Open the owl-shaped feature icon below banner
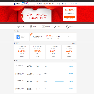This screenshot has height=94, width=94. (31, 27)
